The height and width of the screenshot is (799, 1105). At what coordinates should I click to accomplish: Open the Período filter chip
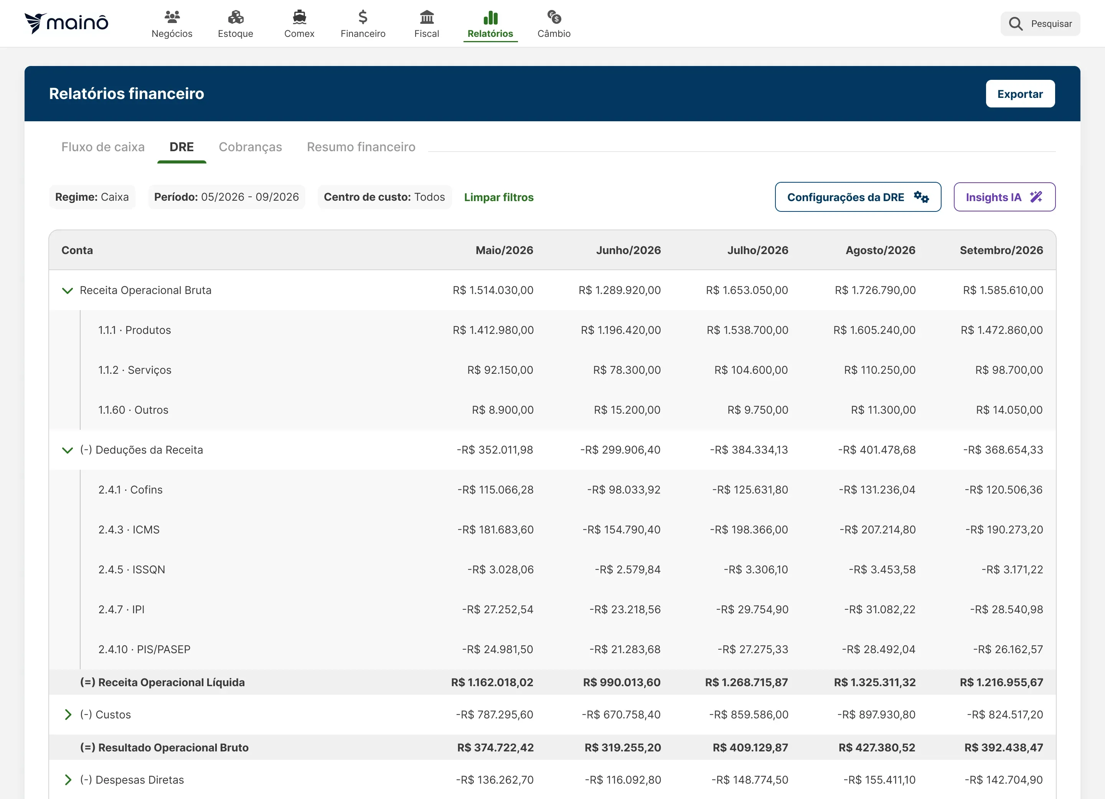(226, 197)
